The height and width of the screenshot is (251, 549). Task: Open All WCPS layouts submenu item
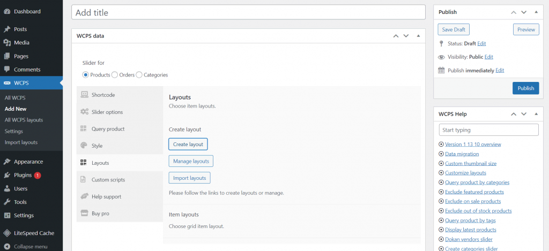click(x=24, y=120)
